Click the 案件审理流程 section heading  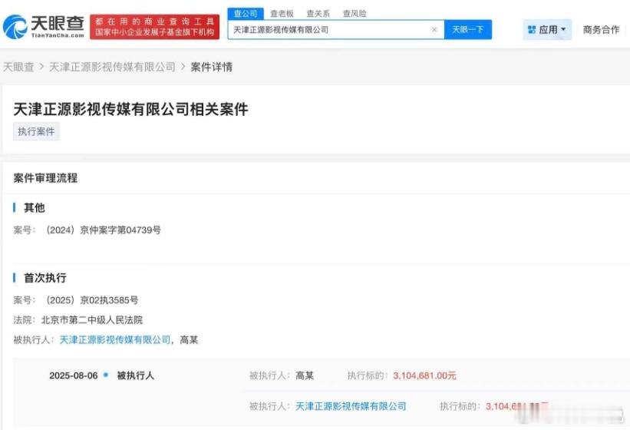(x=45, y=178)
